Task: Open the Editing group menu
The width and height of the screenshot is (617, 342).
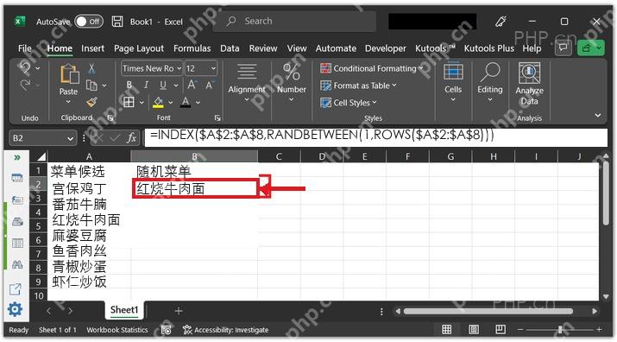Action: (x=490, y=82)
